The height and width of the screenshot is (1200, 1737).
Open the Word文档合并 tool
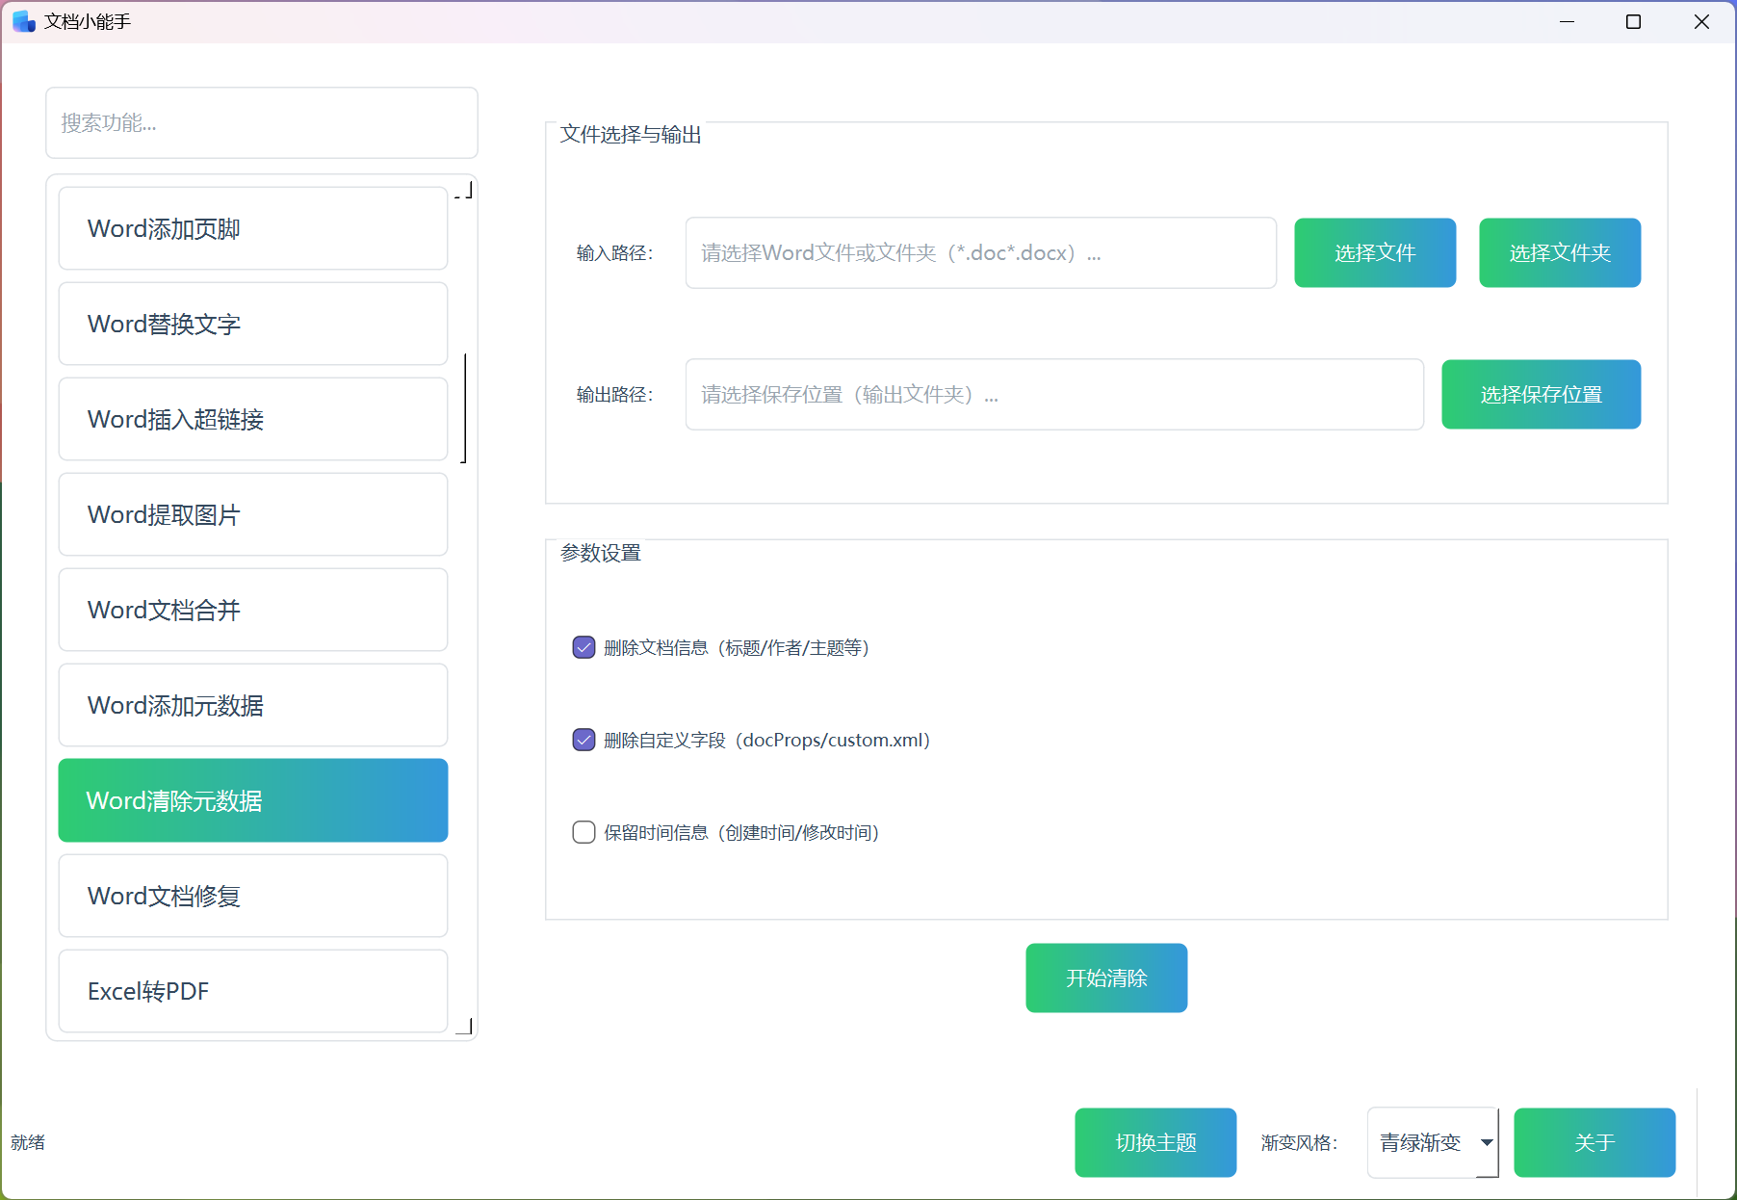(252, 610)
